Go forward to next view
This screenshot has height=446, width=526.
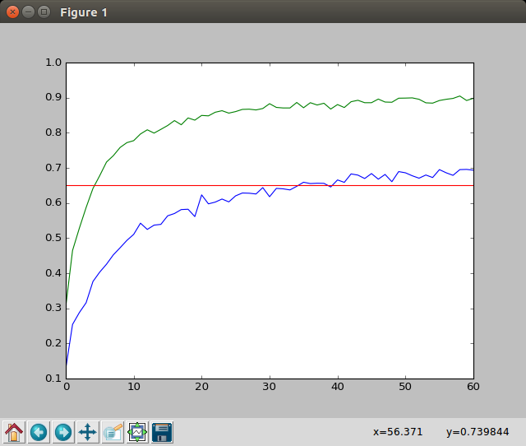tap(63, 432)
